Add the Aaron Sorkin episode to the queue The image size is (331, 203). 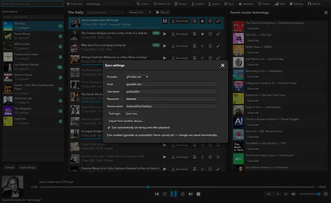(x=194, y=21)
